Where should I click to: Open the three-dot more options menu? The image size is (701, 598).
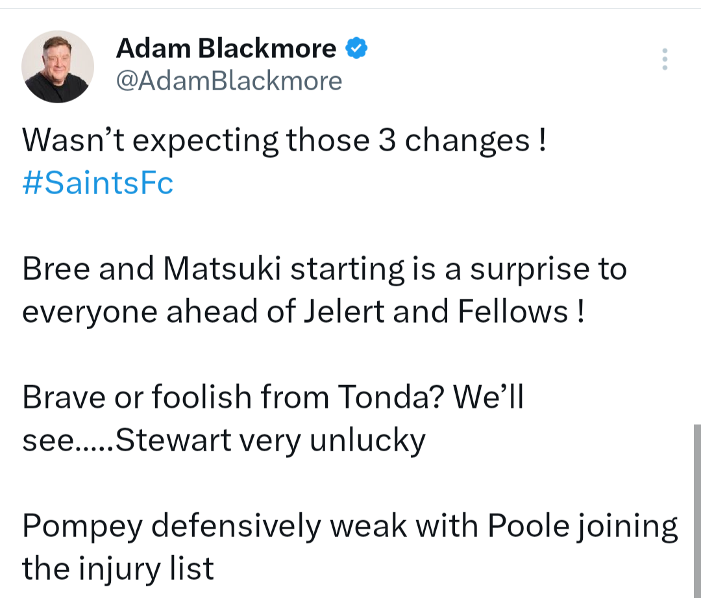pyautogui.click(x=664, y=59)
